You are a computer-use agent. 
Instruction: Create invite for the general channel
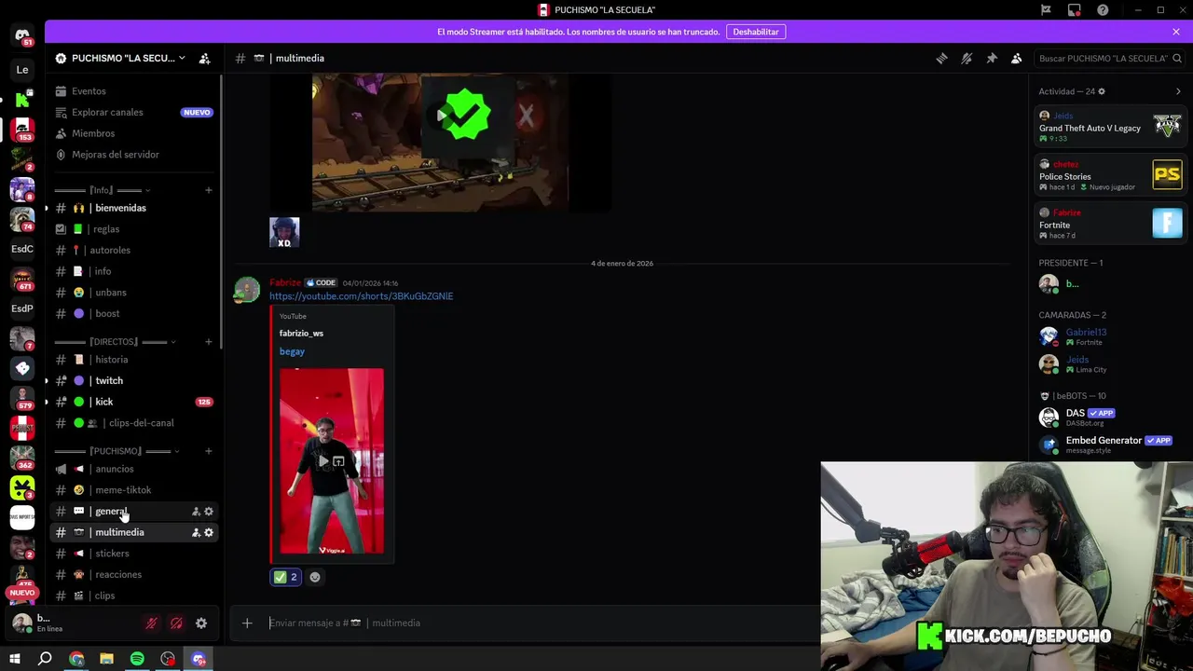click(x=196, y=512)
